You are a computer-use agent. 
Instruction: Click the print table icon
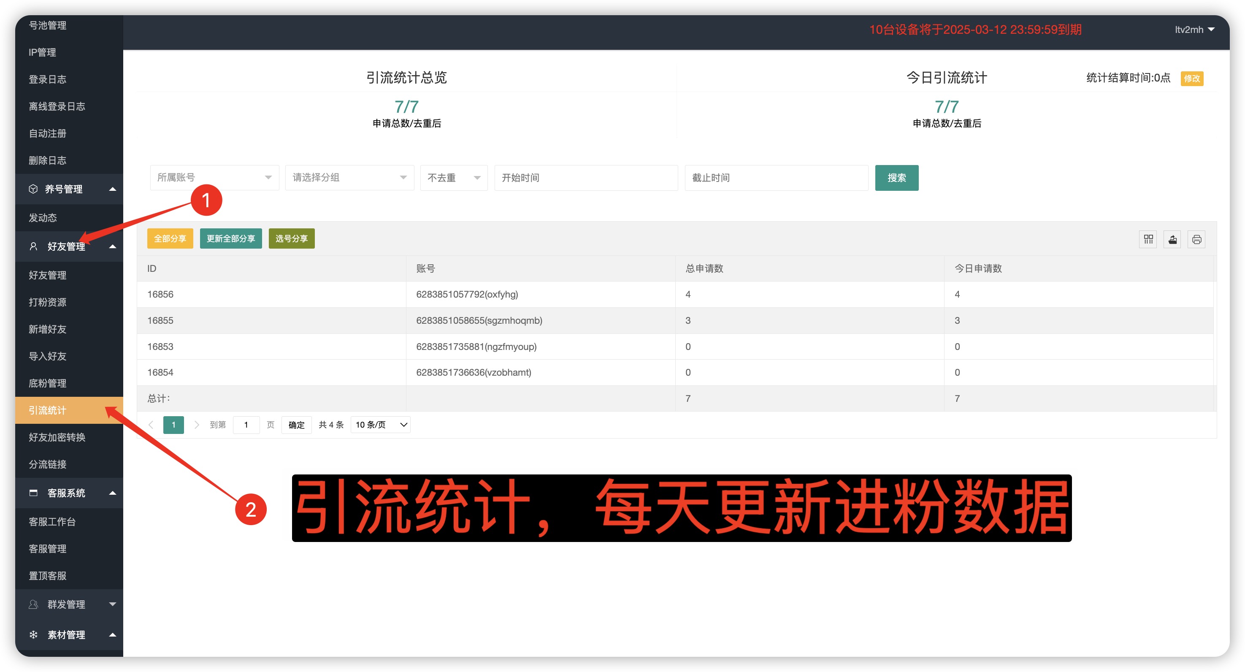[1196, 239]
